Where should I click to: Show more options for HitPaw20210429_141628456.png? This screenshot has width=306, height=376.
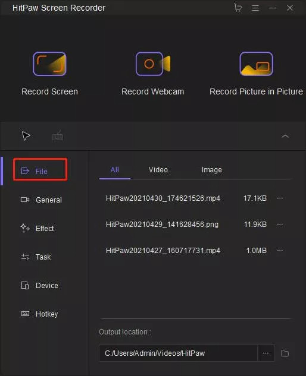click(x=280, y=225)
